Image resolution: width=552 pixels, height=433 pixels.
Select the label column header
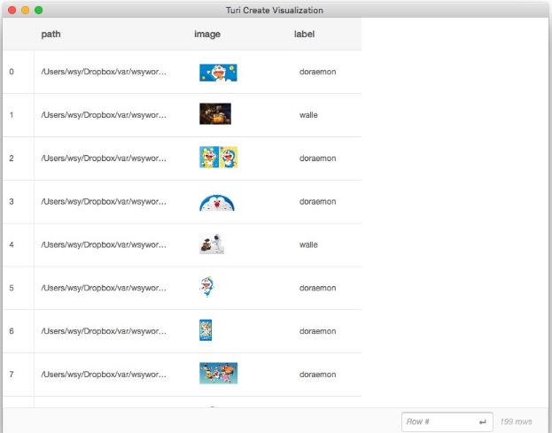tap(304, 35)
